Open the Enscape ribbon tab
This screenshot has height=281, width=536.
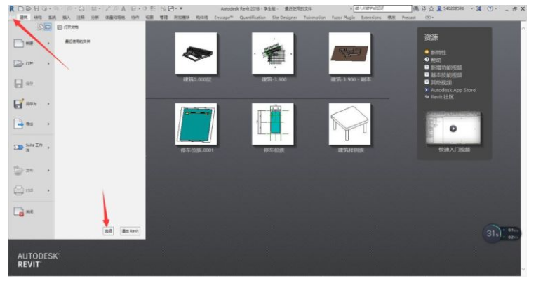click(x=223, y=18)
